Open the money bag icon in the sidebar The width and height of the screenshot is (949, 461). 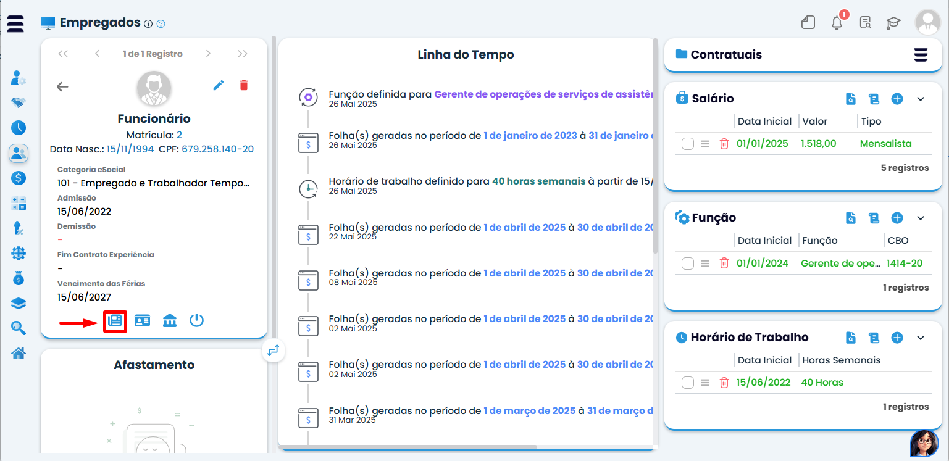click(19, 278)
